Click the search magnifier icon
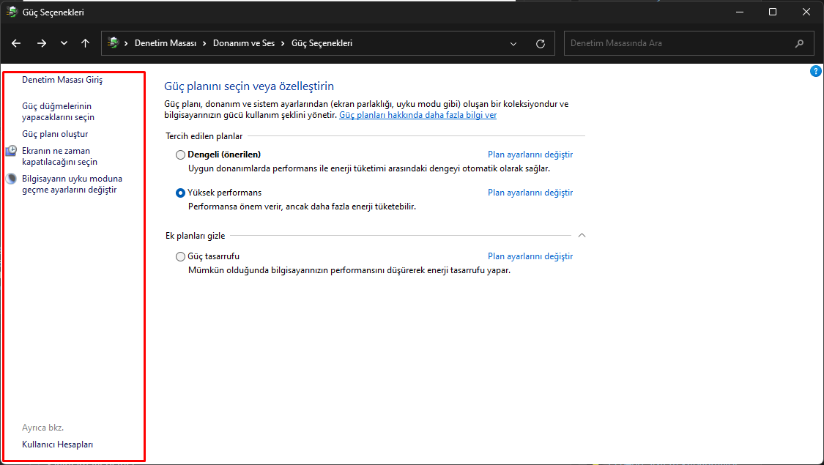Viewport: 824px width, 465px height. [x=799, y=43]
